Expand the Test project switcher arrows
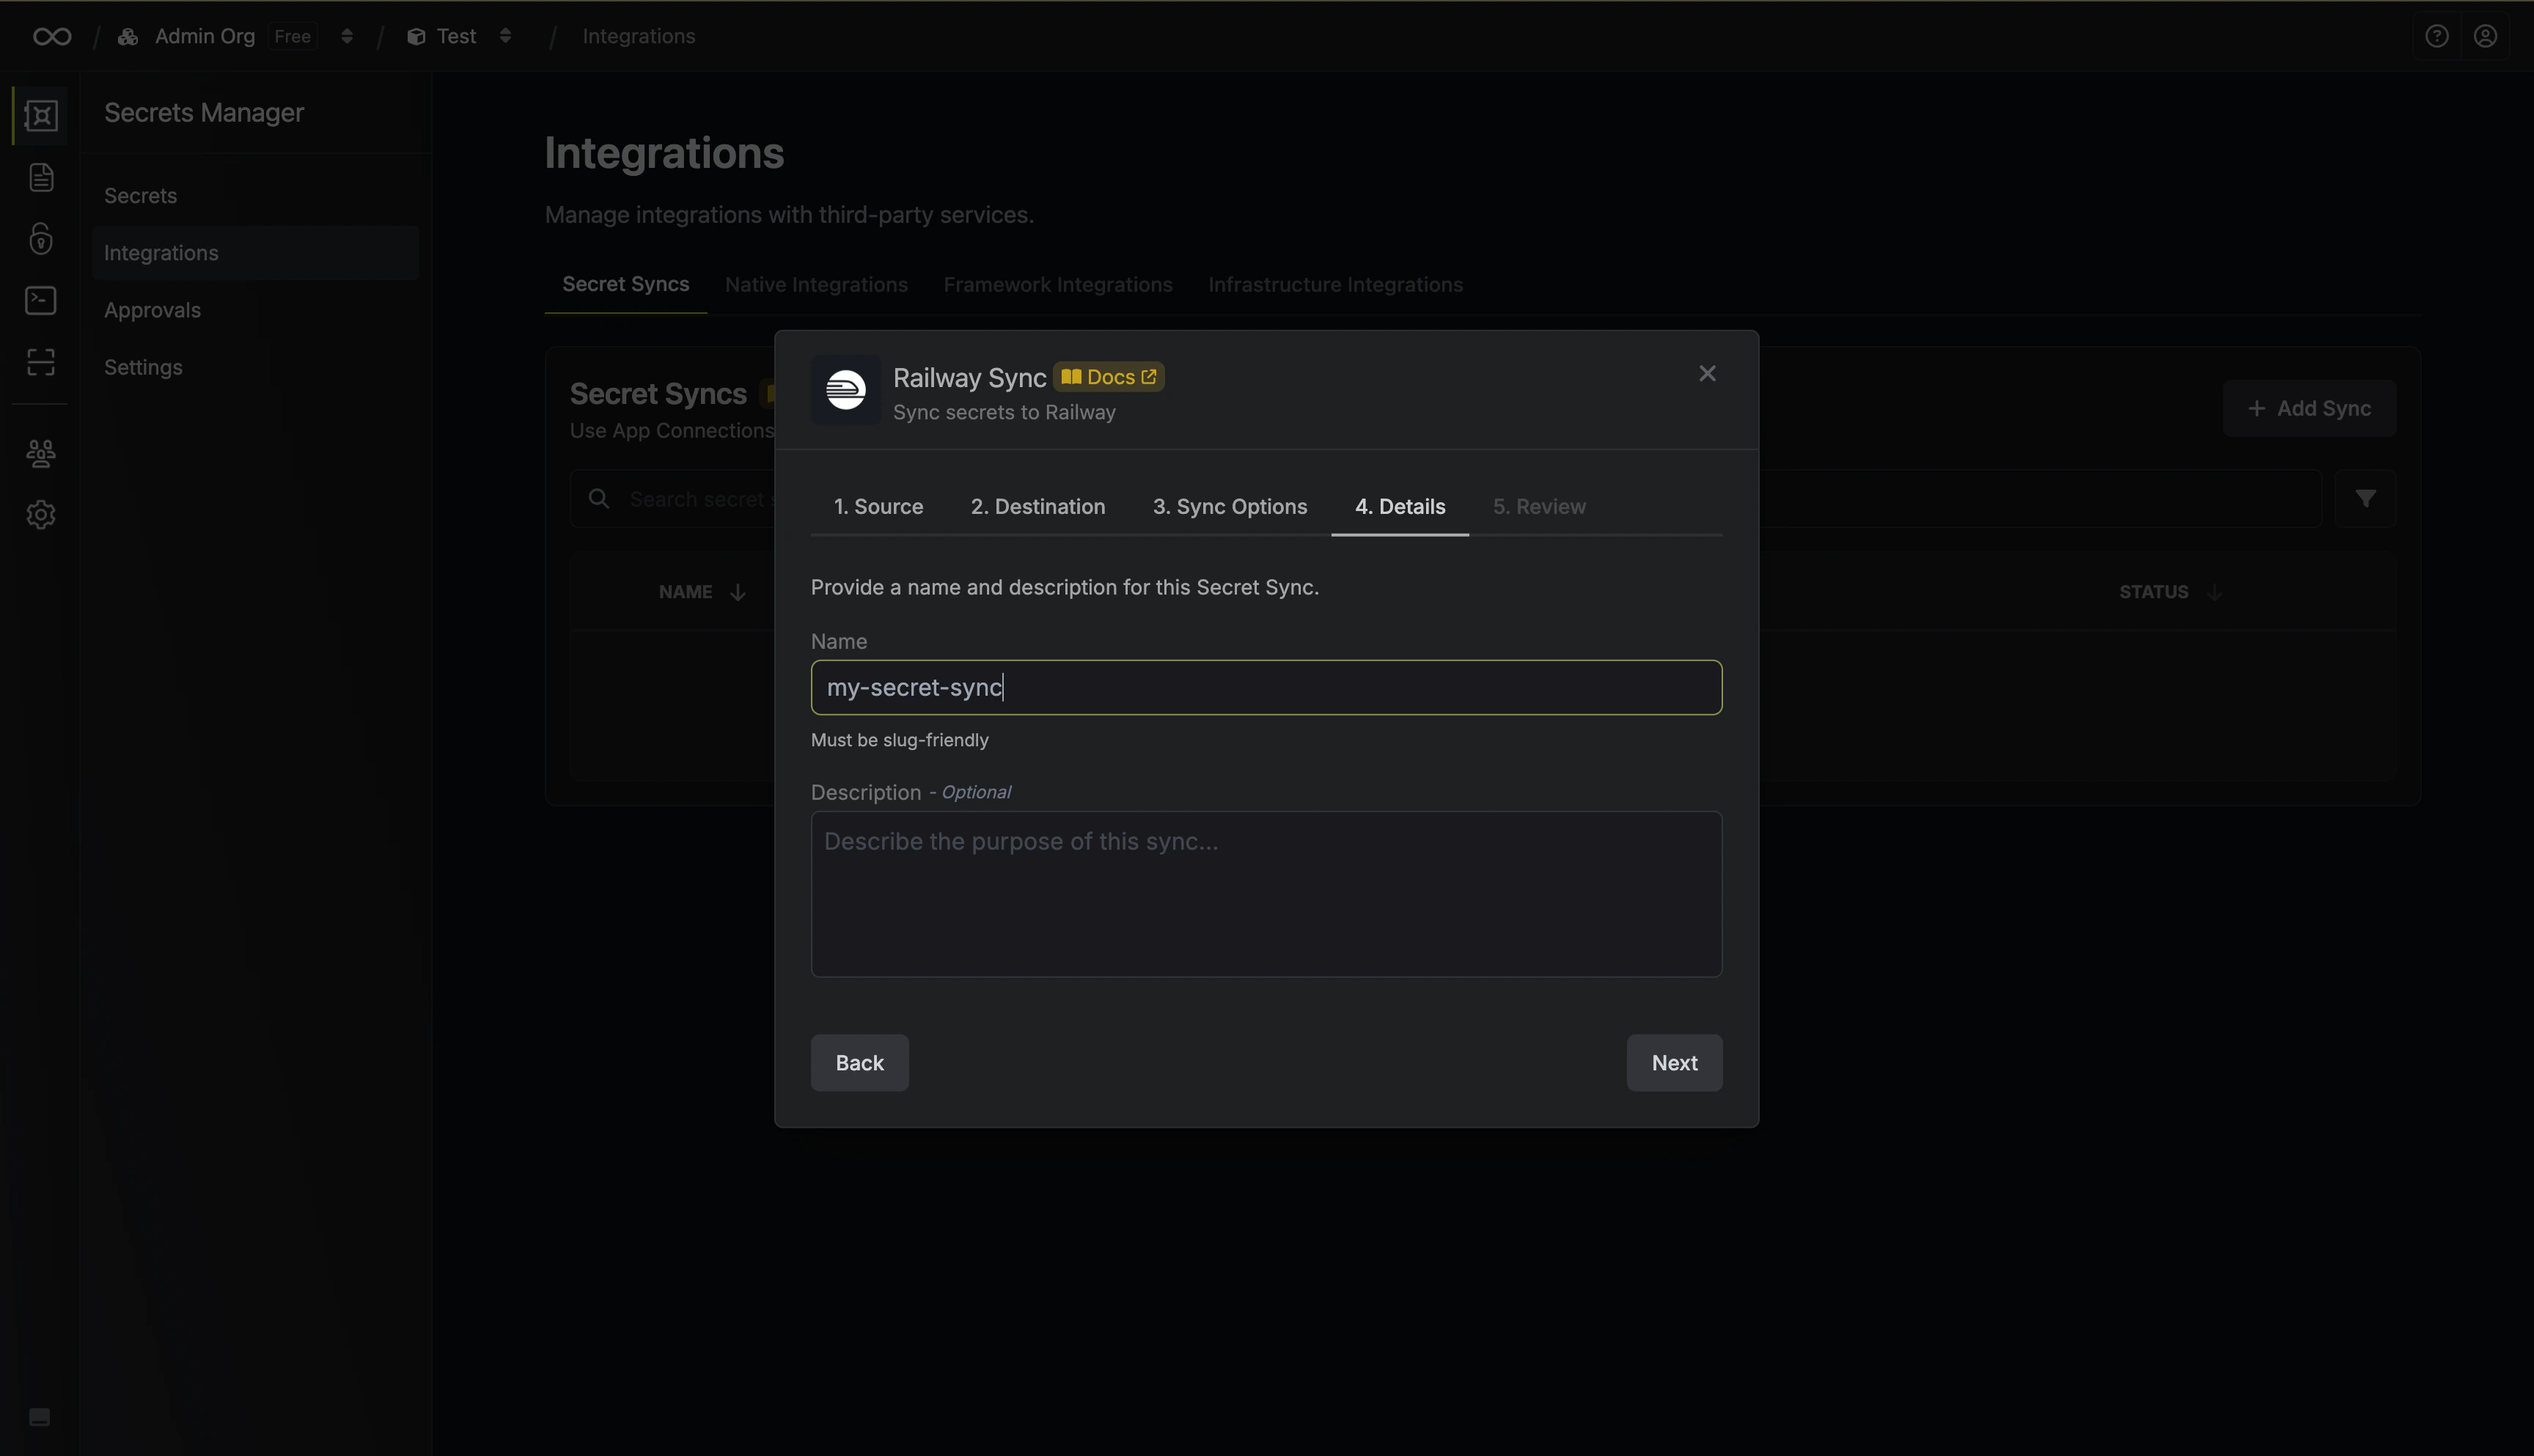 point(505,36)
